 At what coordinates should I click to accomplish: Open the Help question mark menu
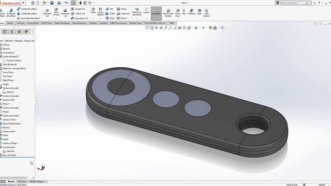(319, 3)
